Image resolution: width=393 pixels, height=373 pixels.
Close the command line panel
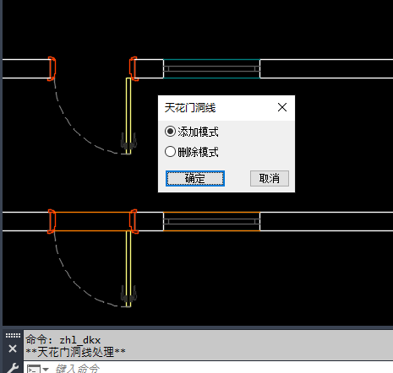click(13, 349)
